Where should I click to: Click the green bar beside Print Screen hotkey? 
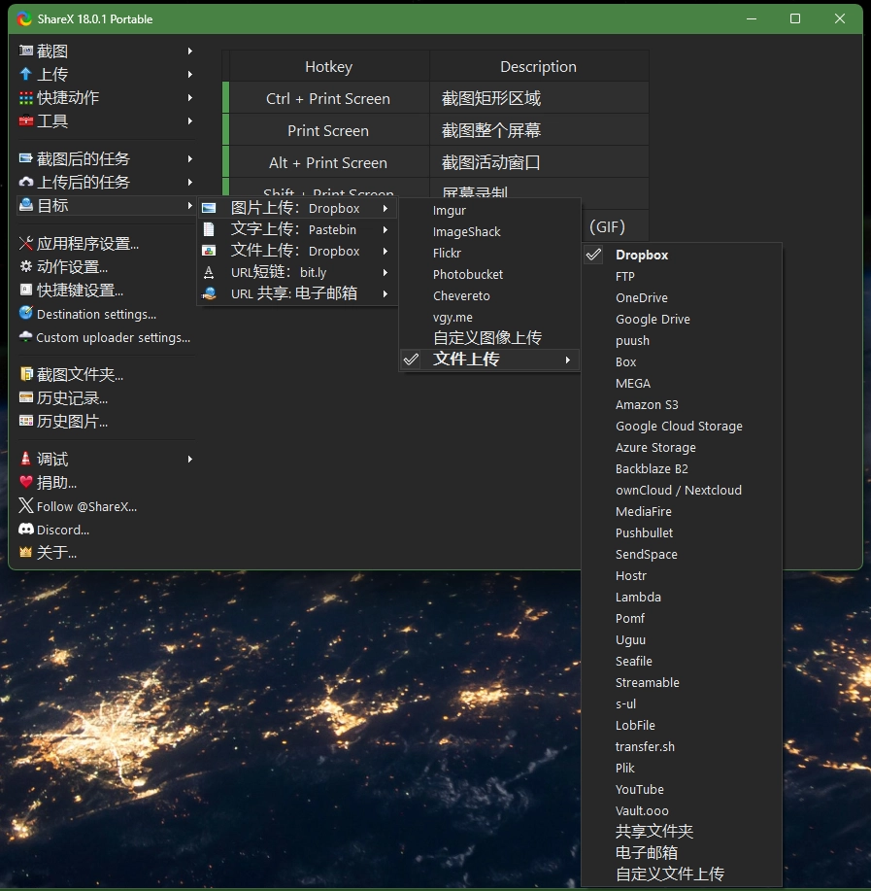click(226, 130)
